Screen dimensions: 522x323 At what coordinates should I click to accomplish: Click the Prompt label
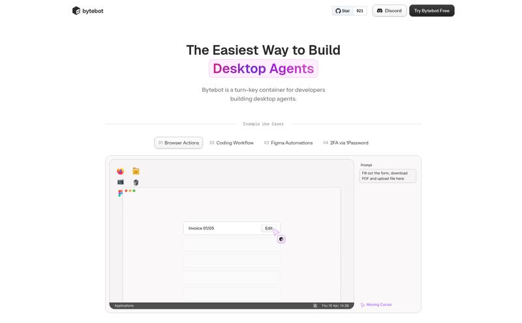pos(366,165)
